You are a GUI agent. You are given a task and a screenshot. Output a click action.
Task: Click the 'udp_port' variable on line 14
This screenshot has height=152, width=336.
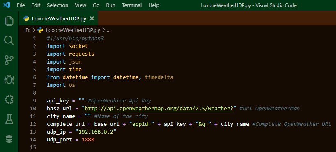60,140
